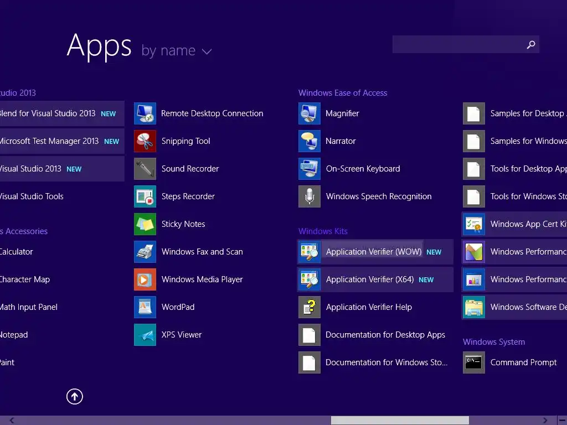Open Blend for Visual Studio 2013
Screen dimensions: 567x425
(62, 113)
